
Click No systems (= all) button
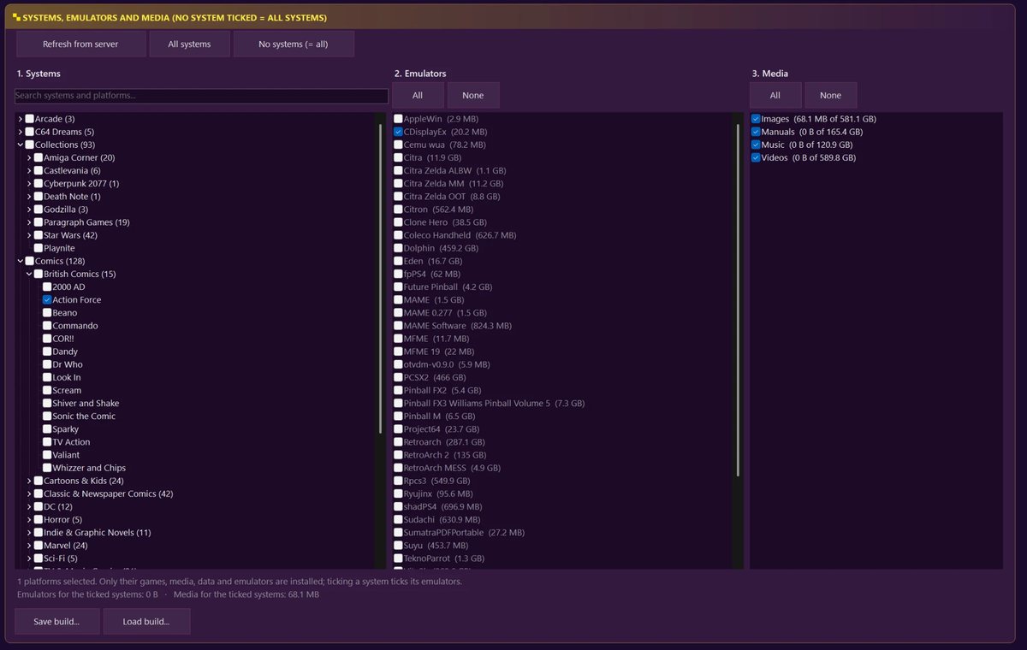pos(294,44)
